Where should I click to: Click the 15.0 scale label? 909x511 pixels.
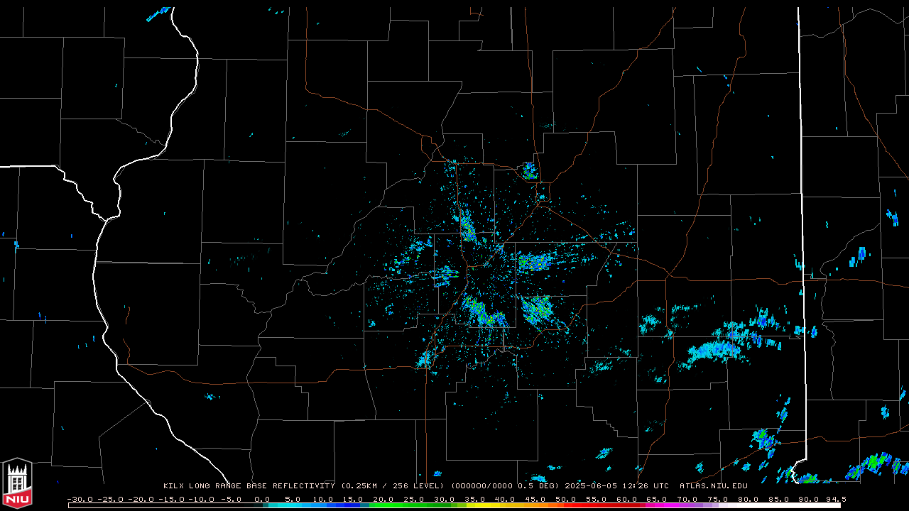[353, 499]
